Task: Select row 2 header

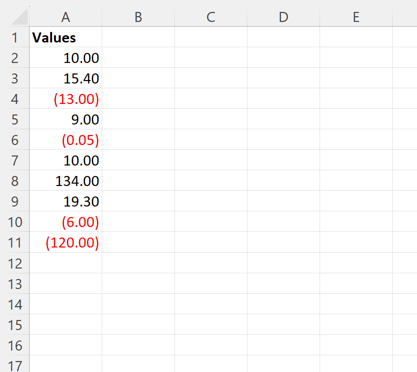Action: (15, 57)
